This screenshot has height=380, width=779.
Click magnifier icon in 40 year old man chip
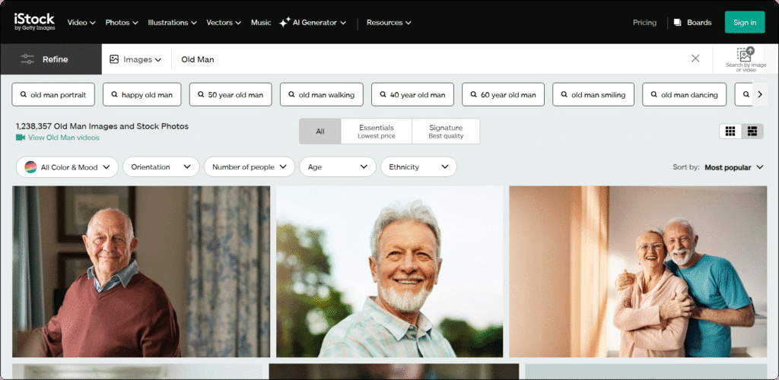[x=383, y=95]
